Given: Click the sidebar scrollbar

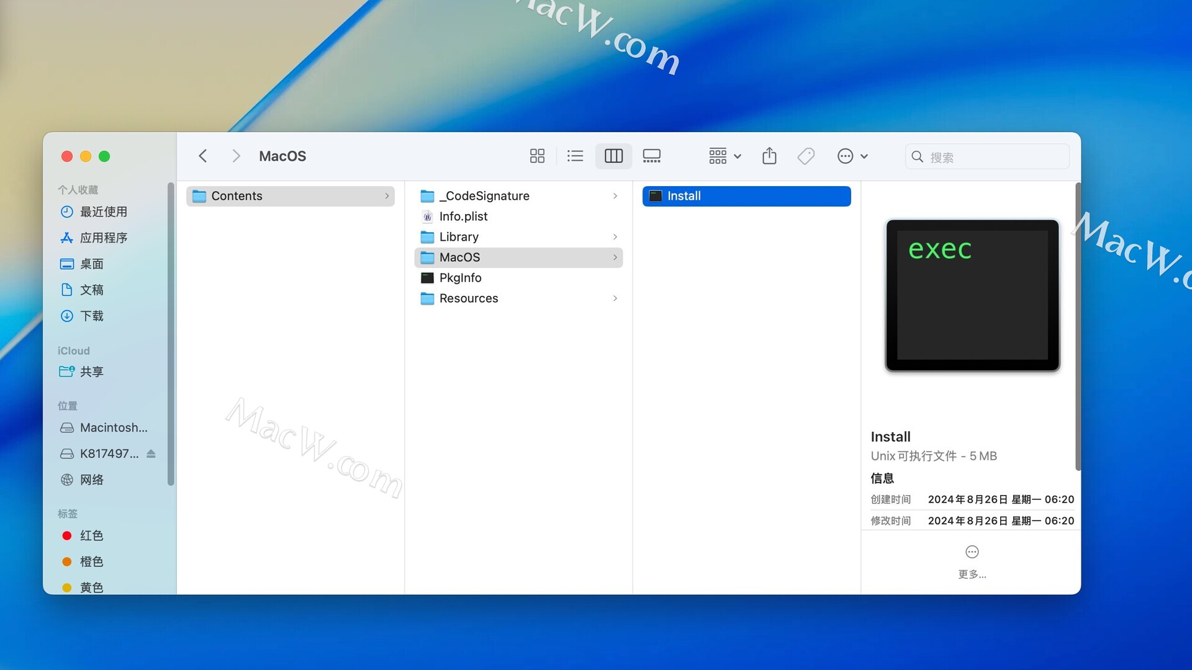Looking at the screenshot, I should (171, 334).
